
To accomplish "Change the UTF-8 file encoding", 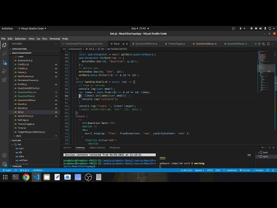I will (209, 170).
